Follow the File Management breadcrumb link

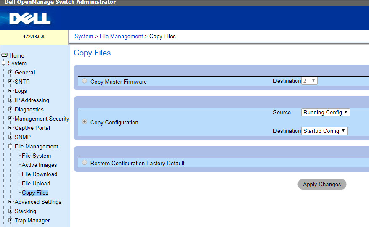click(x=121, y=37)
